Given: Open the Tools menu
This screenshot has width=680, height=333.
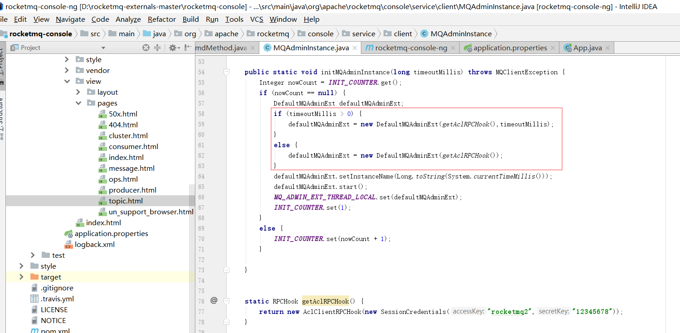Looking at the screenshot, I should coord(234,19).
